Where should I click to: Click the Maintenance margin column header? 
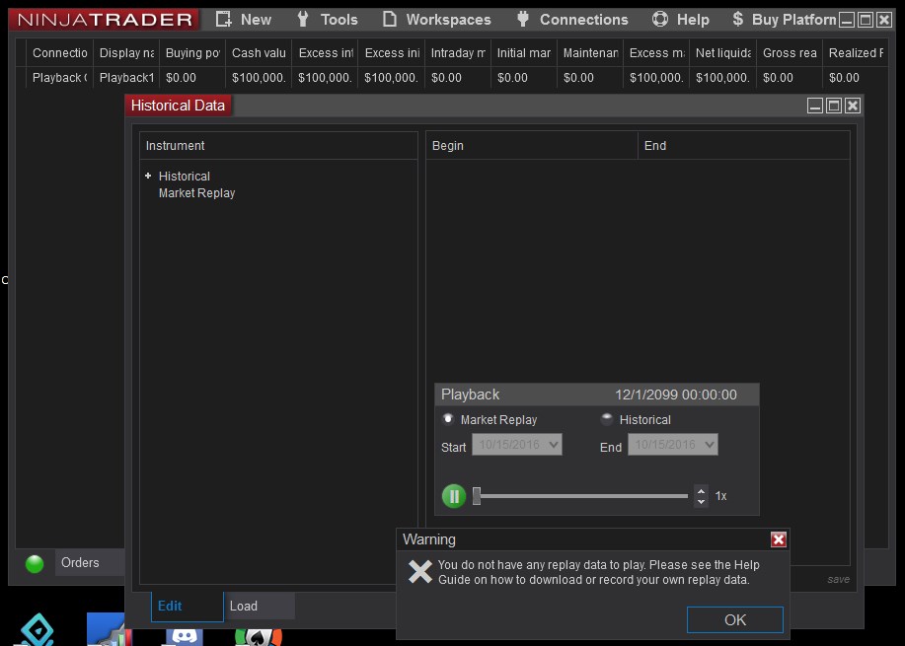click(x=590, y=53)
